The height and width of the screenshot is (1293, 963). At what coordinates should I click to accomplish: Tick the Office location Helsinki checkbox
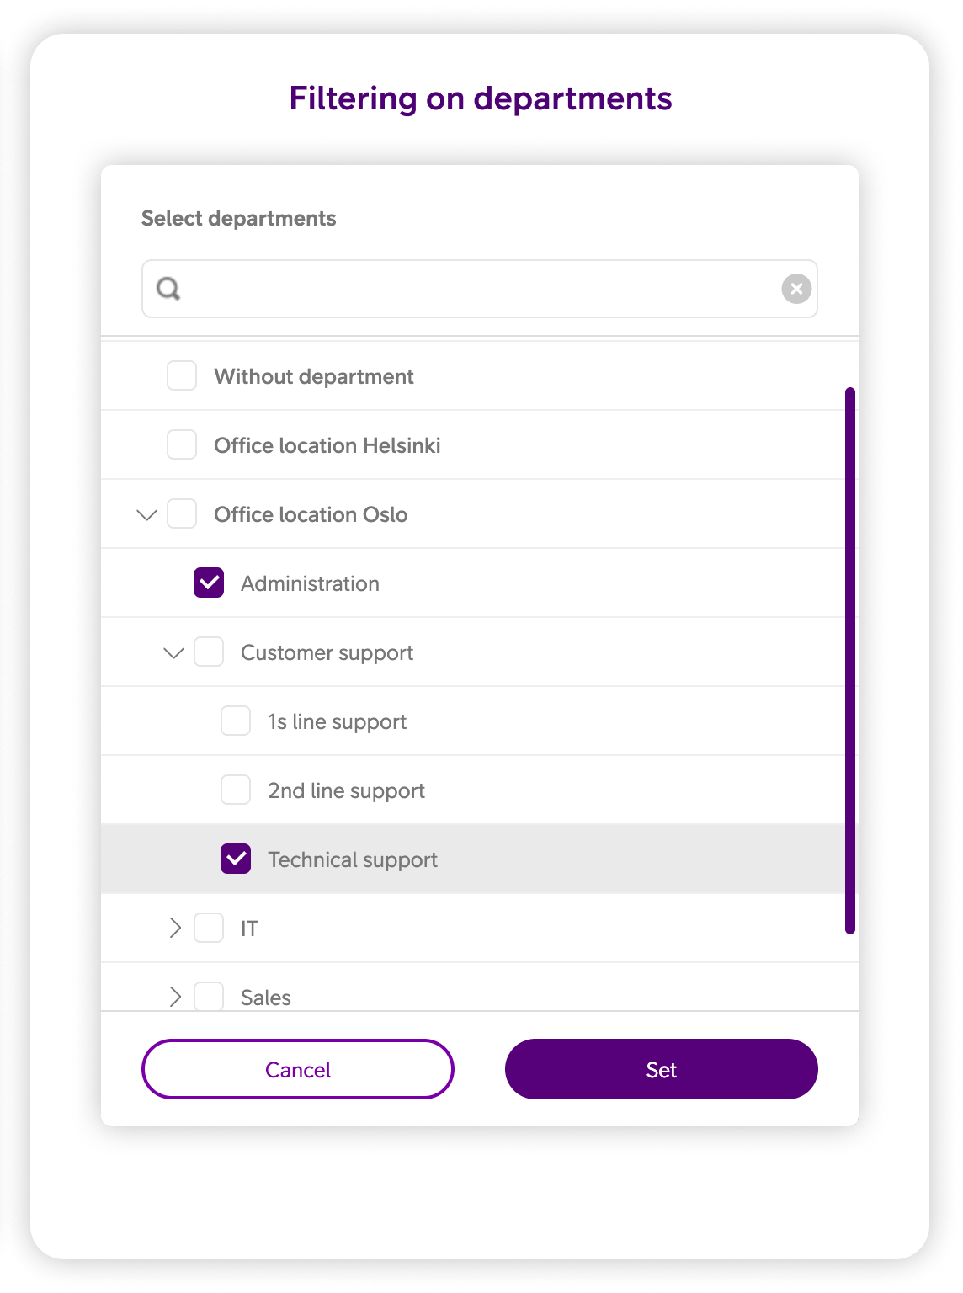click(182, 445)
